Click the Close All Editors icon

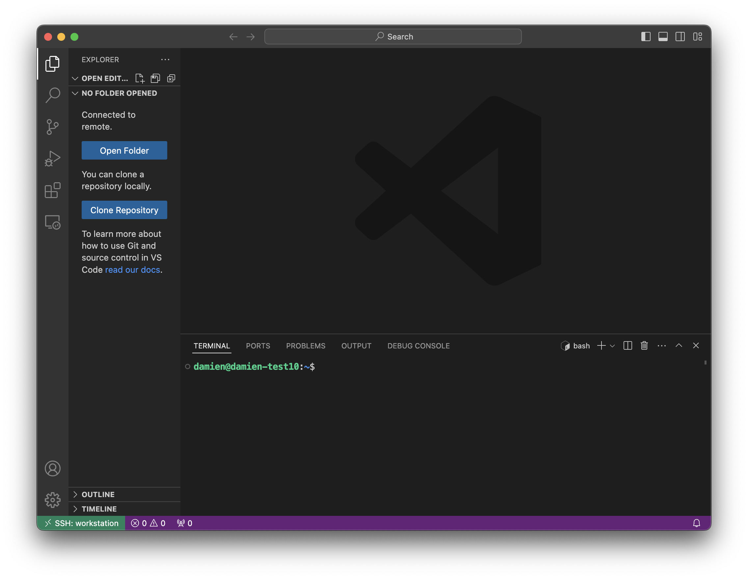tap(171, 78)
